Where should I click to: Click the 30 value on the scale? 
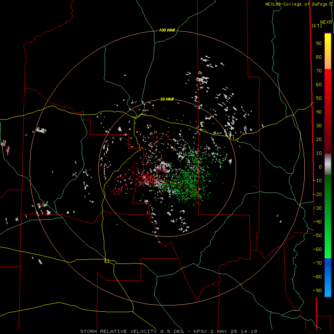point(319,126)
